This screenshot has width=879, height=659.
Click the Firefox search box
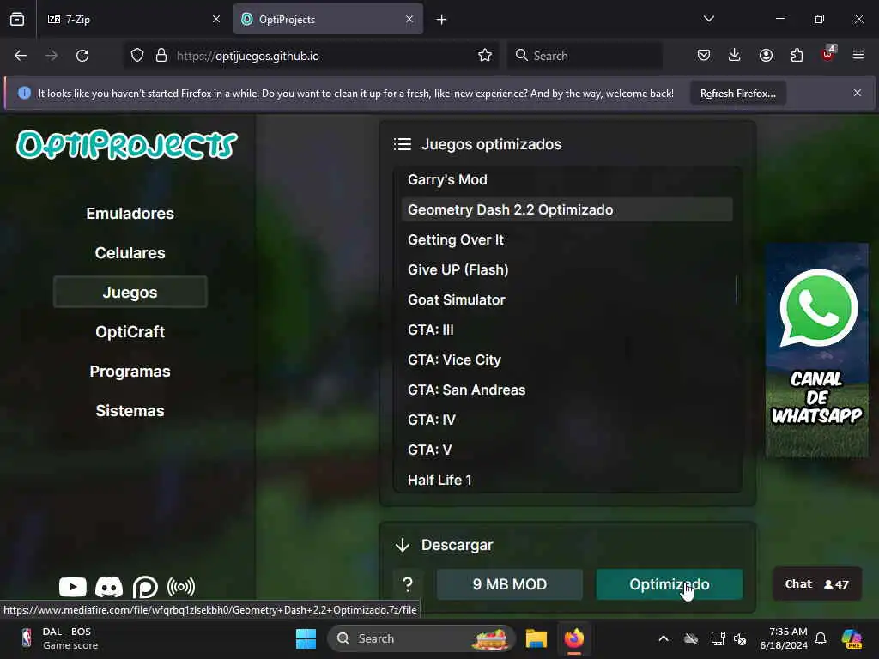585,56
